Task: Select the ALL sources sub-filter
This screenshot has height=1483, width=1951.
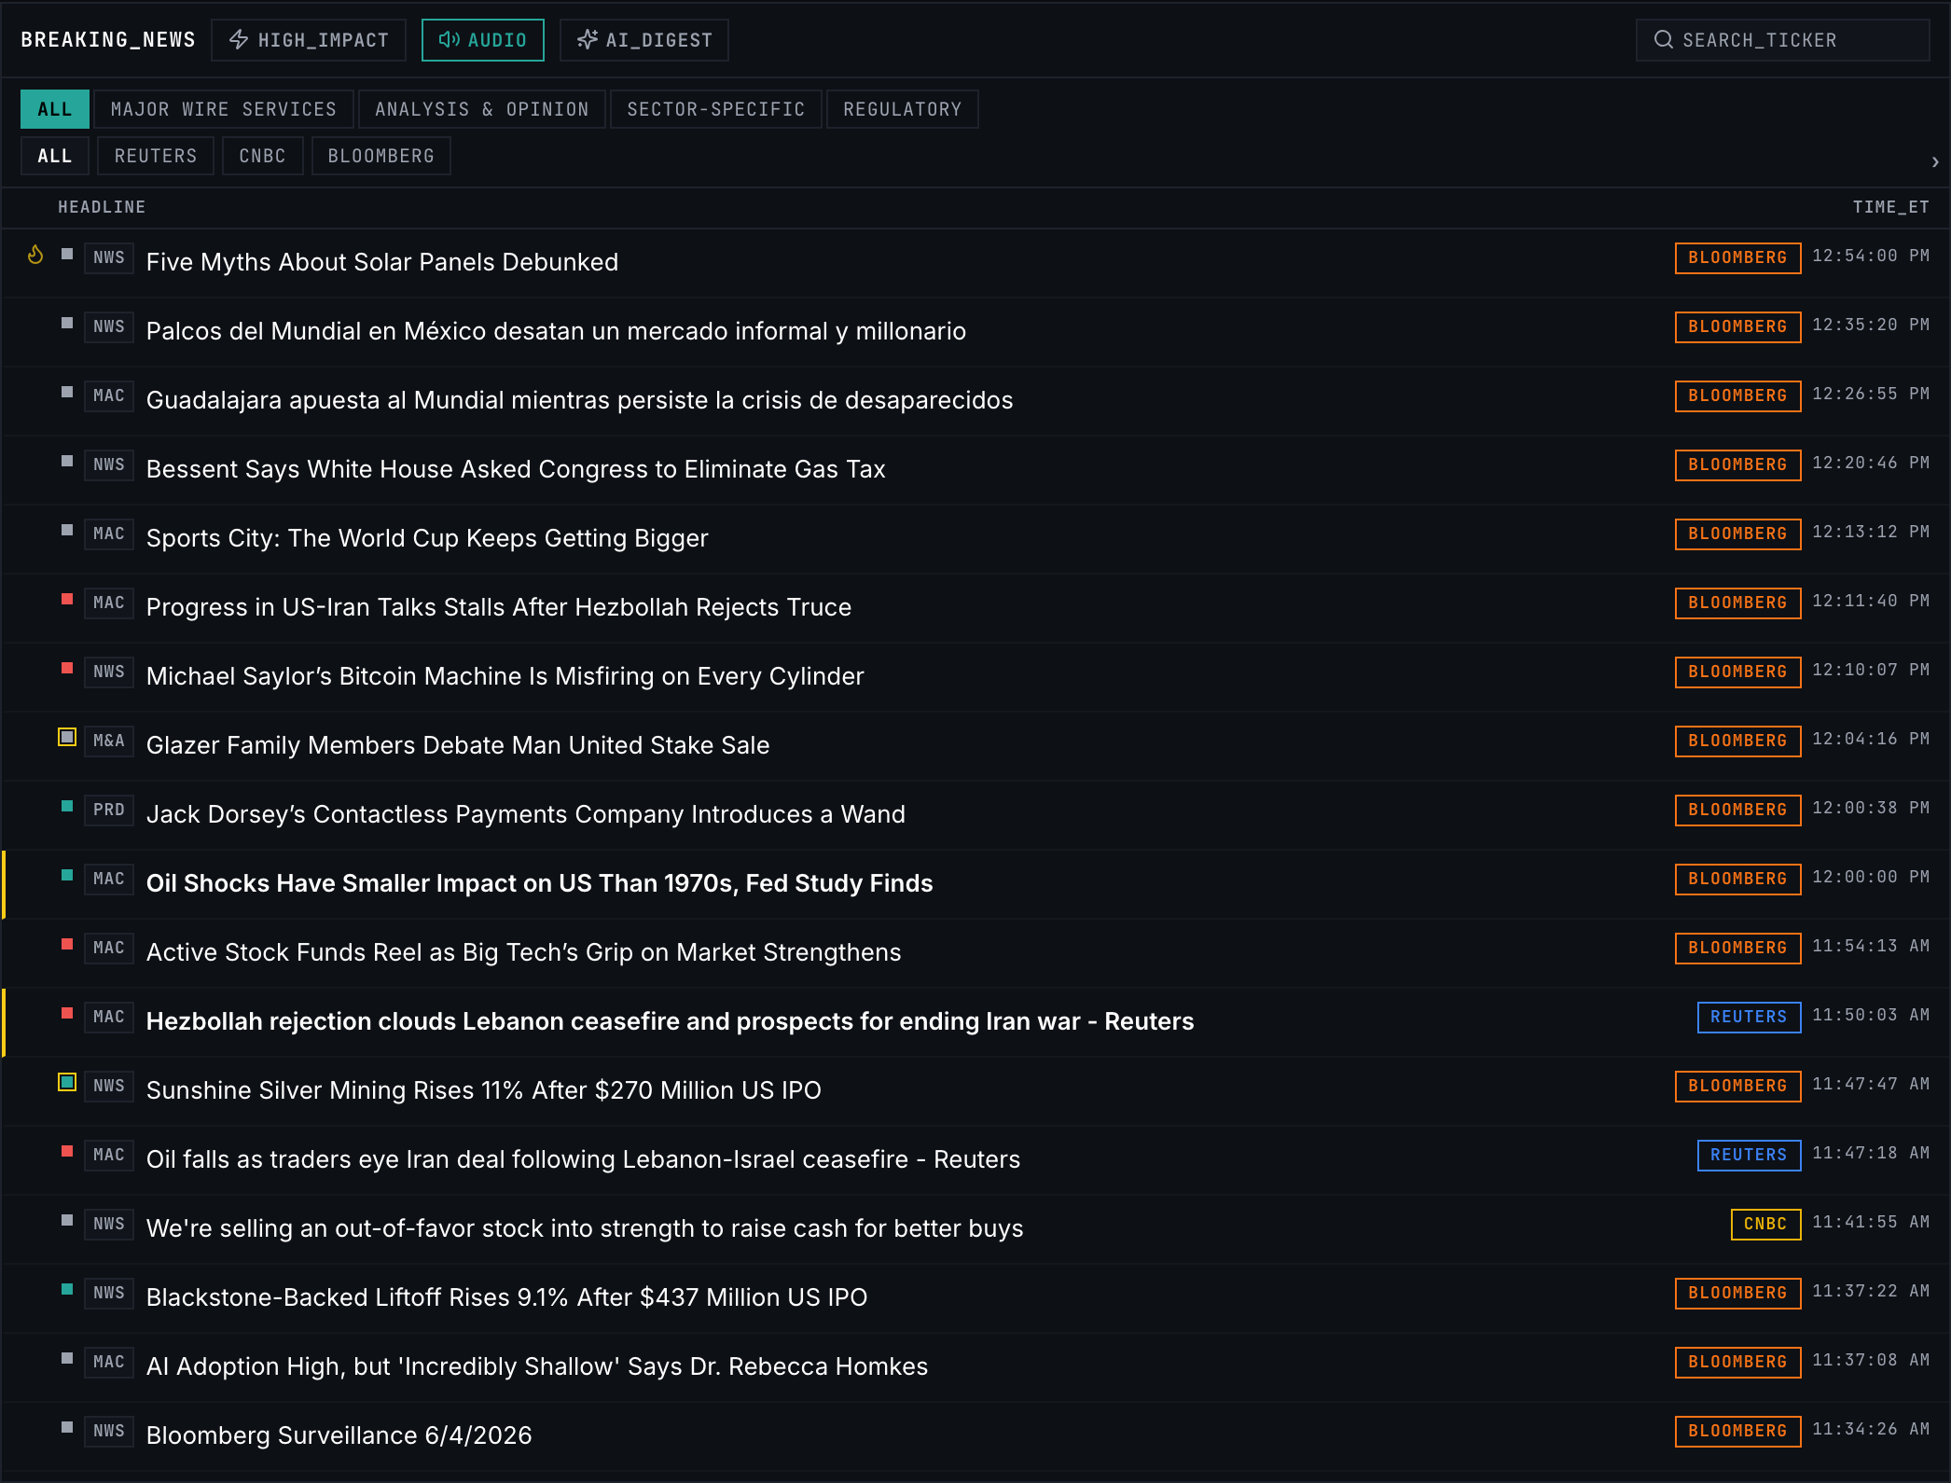Action: (x=55, y=156)
